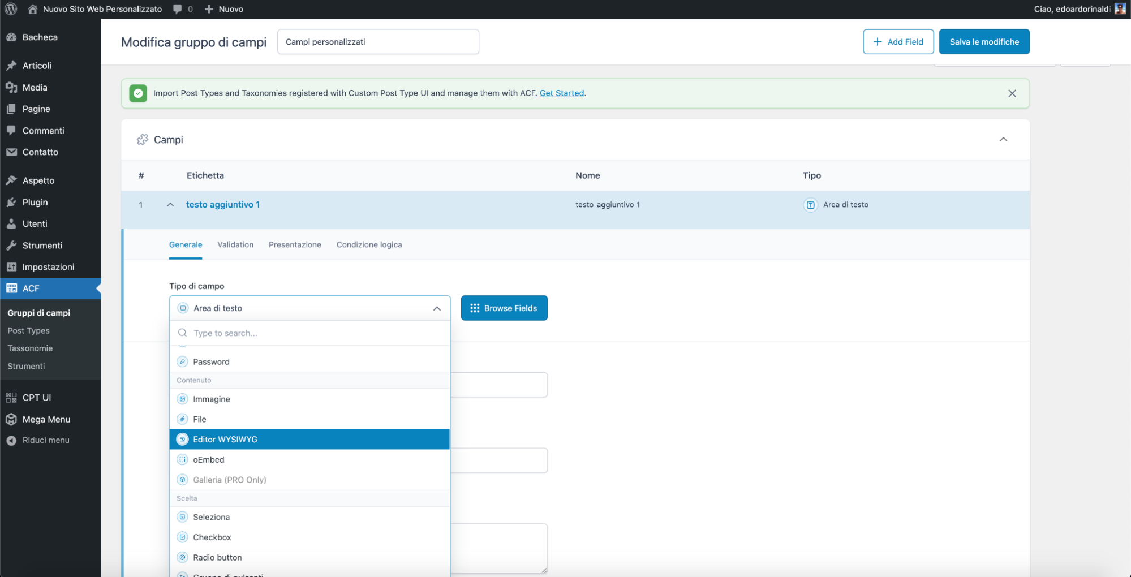Image resolution: width=1131 pixels, height=577 pixels.
Task: Select Checkbox field type option
Action: point(212,537)
